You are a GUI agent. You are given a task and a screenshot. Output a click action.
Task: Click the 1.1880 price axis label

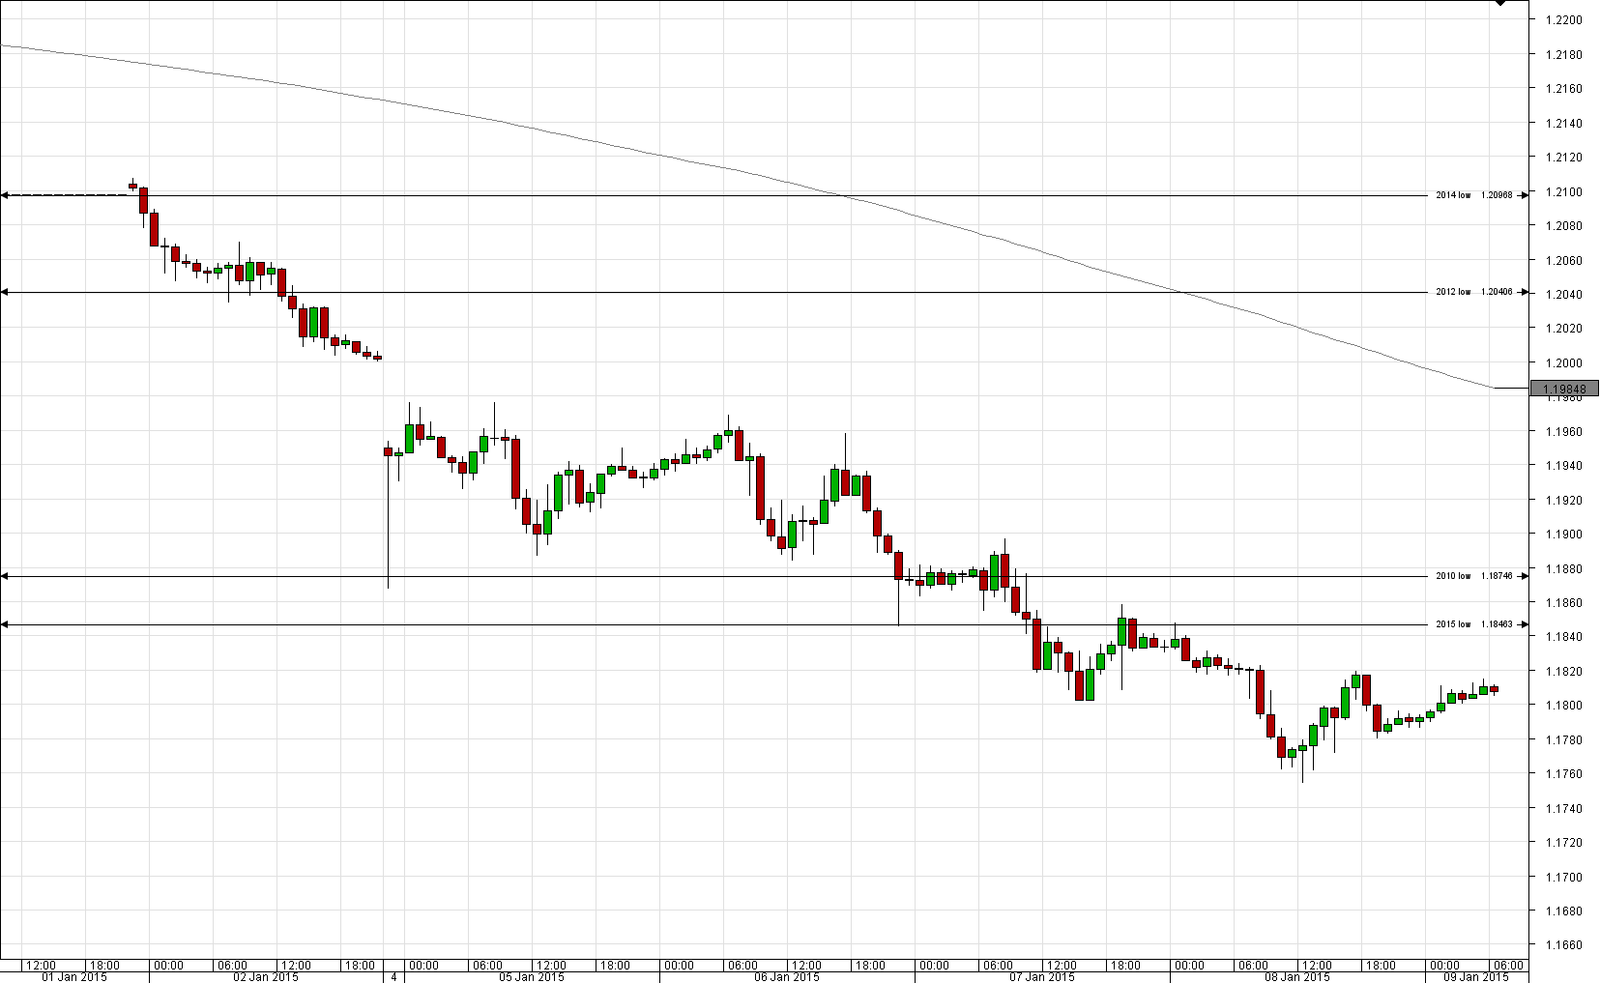[1564, 569]
